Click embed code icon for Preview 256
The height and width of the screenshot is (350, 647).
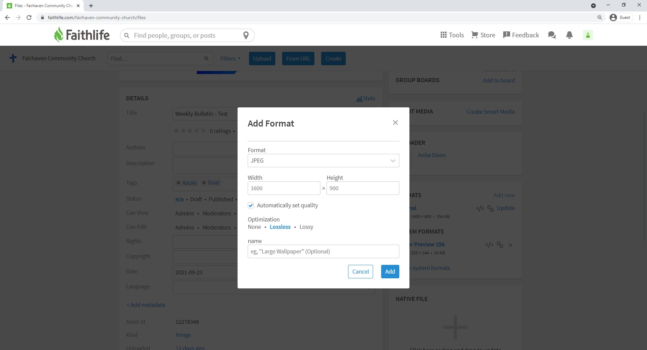click(489, 245)
